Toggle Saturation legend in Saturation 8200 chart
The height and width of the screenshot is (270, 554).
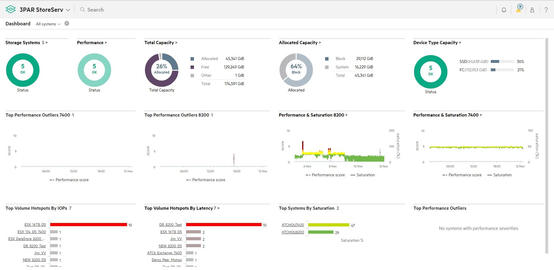point(363,175)
